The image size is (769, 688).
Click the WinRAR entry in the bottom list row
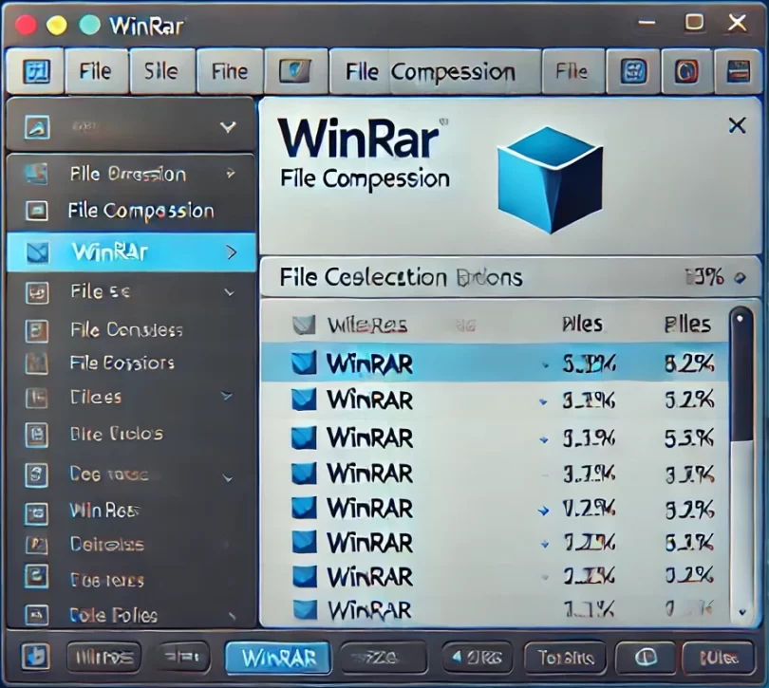[x=370, y=610]
